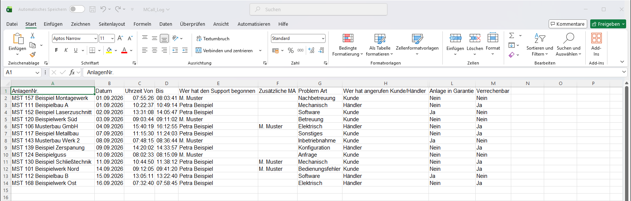631x201 pixels.
Task: Click the Kommentare button
Action: click(x=568, y=24)
